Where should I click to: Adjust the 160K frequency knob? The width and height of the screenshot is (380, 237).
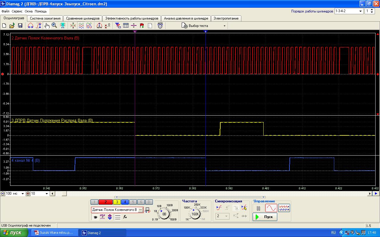click(x=195, y=214)
